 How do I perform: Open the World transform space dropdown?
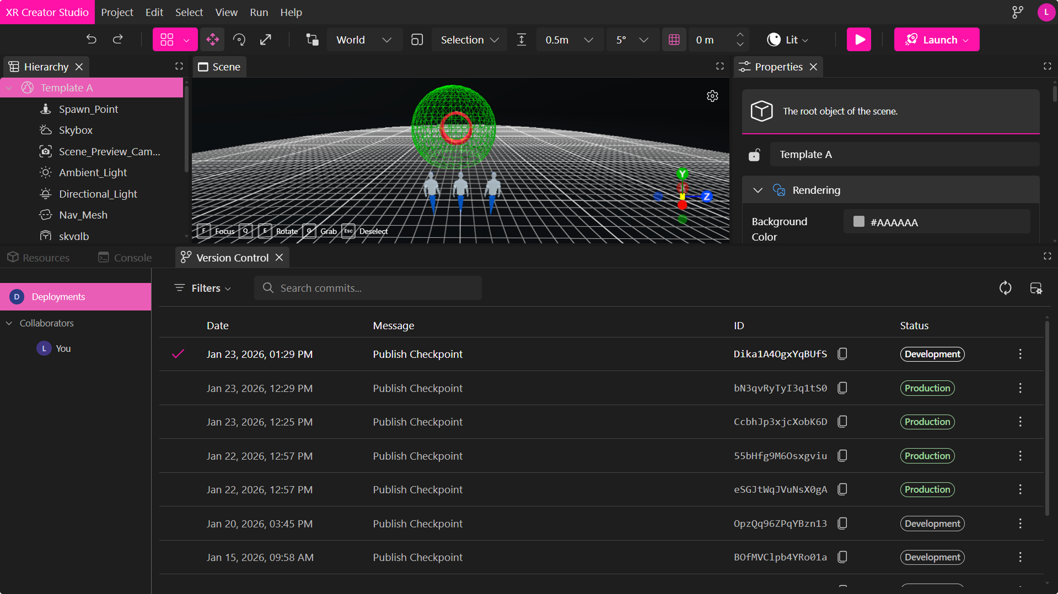pyautogui.click(x=364, y=40)
